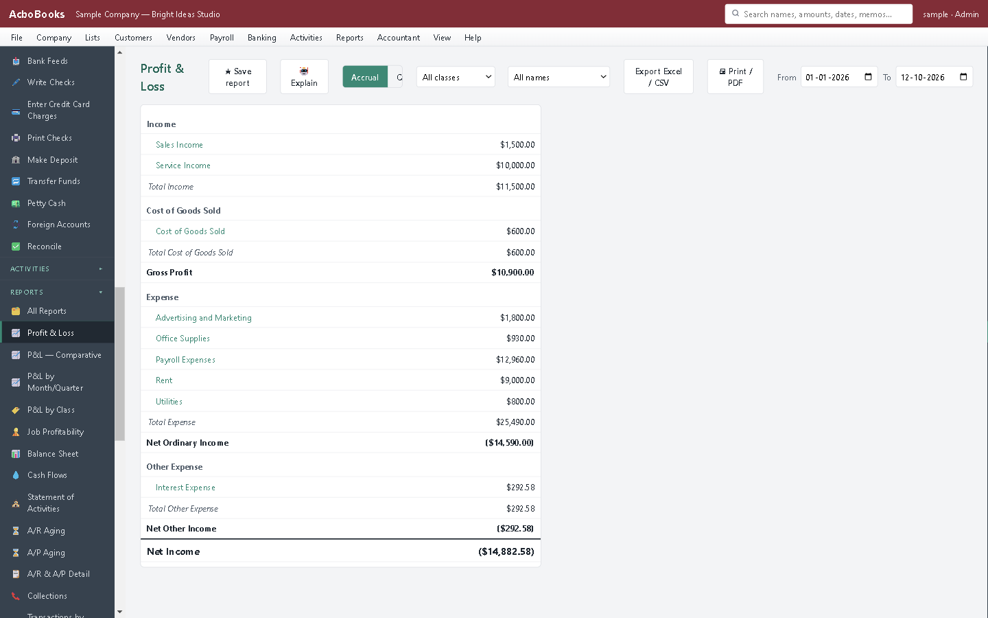
Task: Open P&L — Comparative report in sidebar
Action: 57,355
